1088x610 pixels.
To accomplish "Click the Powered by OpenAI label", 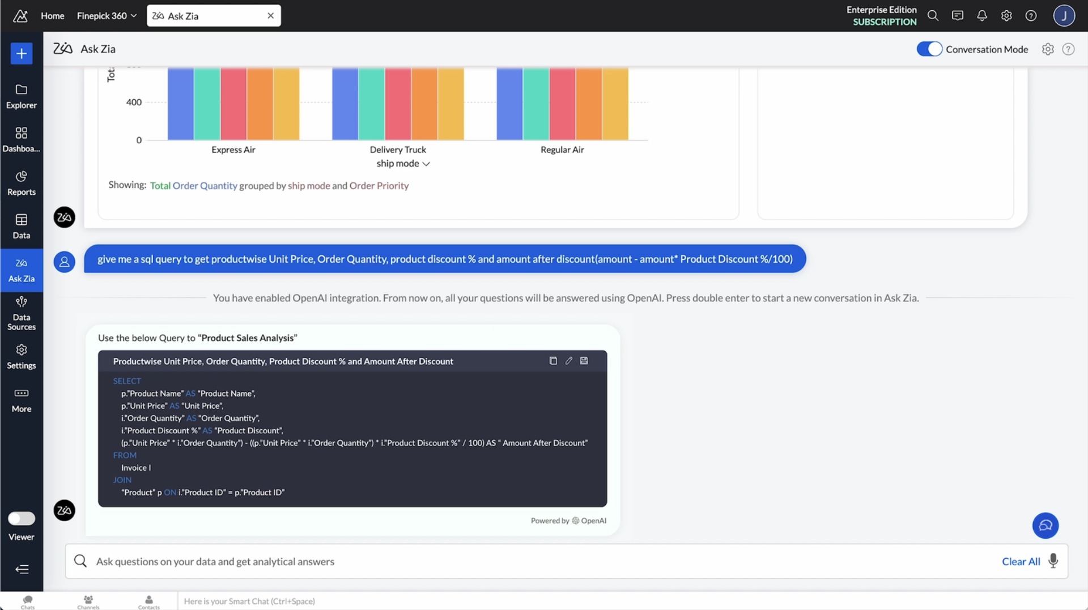I will click(x=568, y=521).
